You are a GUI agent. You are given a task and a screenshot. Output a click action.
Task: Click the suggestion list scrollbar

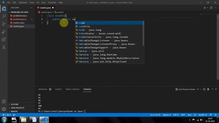point(143,33)
